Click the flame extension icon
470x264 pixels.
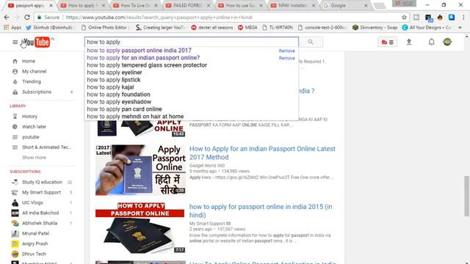coord(440,18)
